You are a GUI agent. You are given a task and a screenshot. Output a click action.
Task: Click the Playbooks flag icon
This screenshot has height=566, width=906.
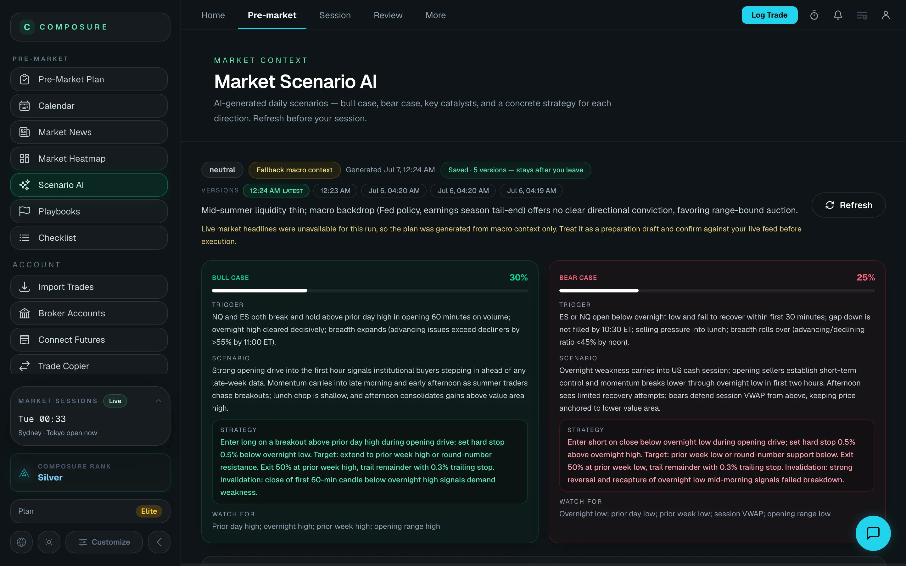[25, 212]
